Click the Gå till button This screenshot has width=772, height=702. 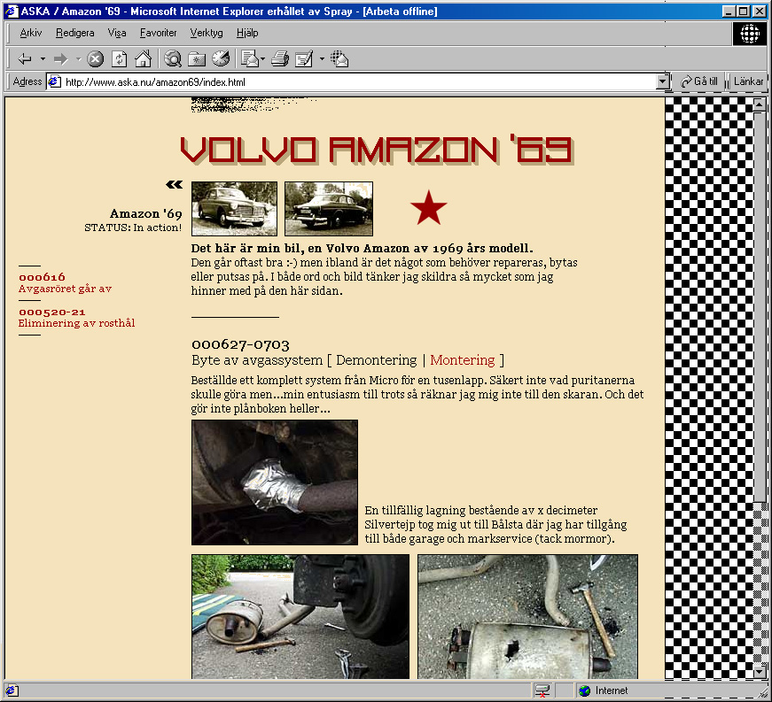(699, 81)
